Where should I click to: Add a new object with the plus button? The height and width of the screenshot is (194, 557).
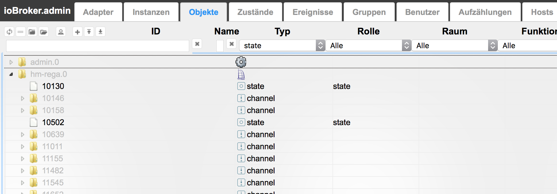click(77, 32)
